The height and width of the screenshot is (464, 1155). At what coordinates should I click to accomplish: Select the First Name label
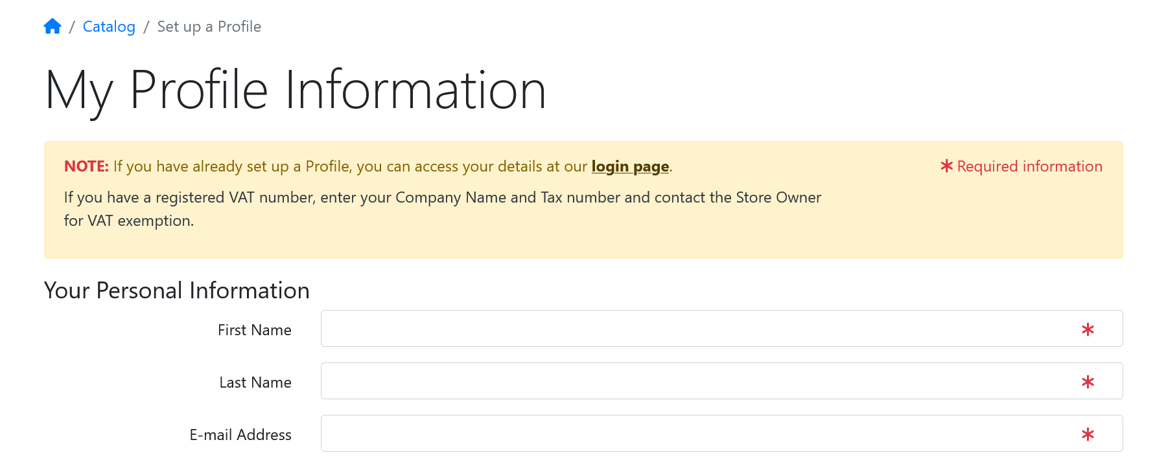[255, 330]
